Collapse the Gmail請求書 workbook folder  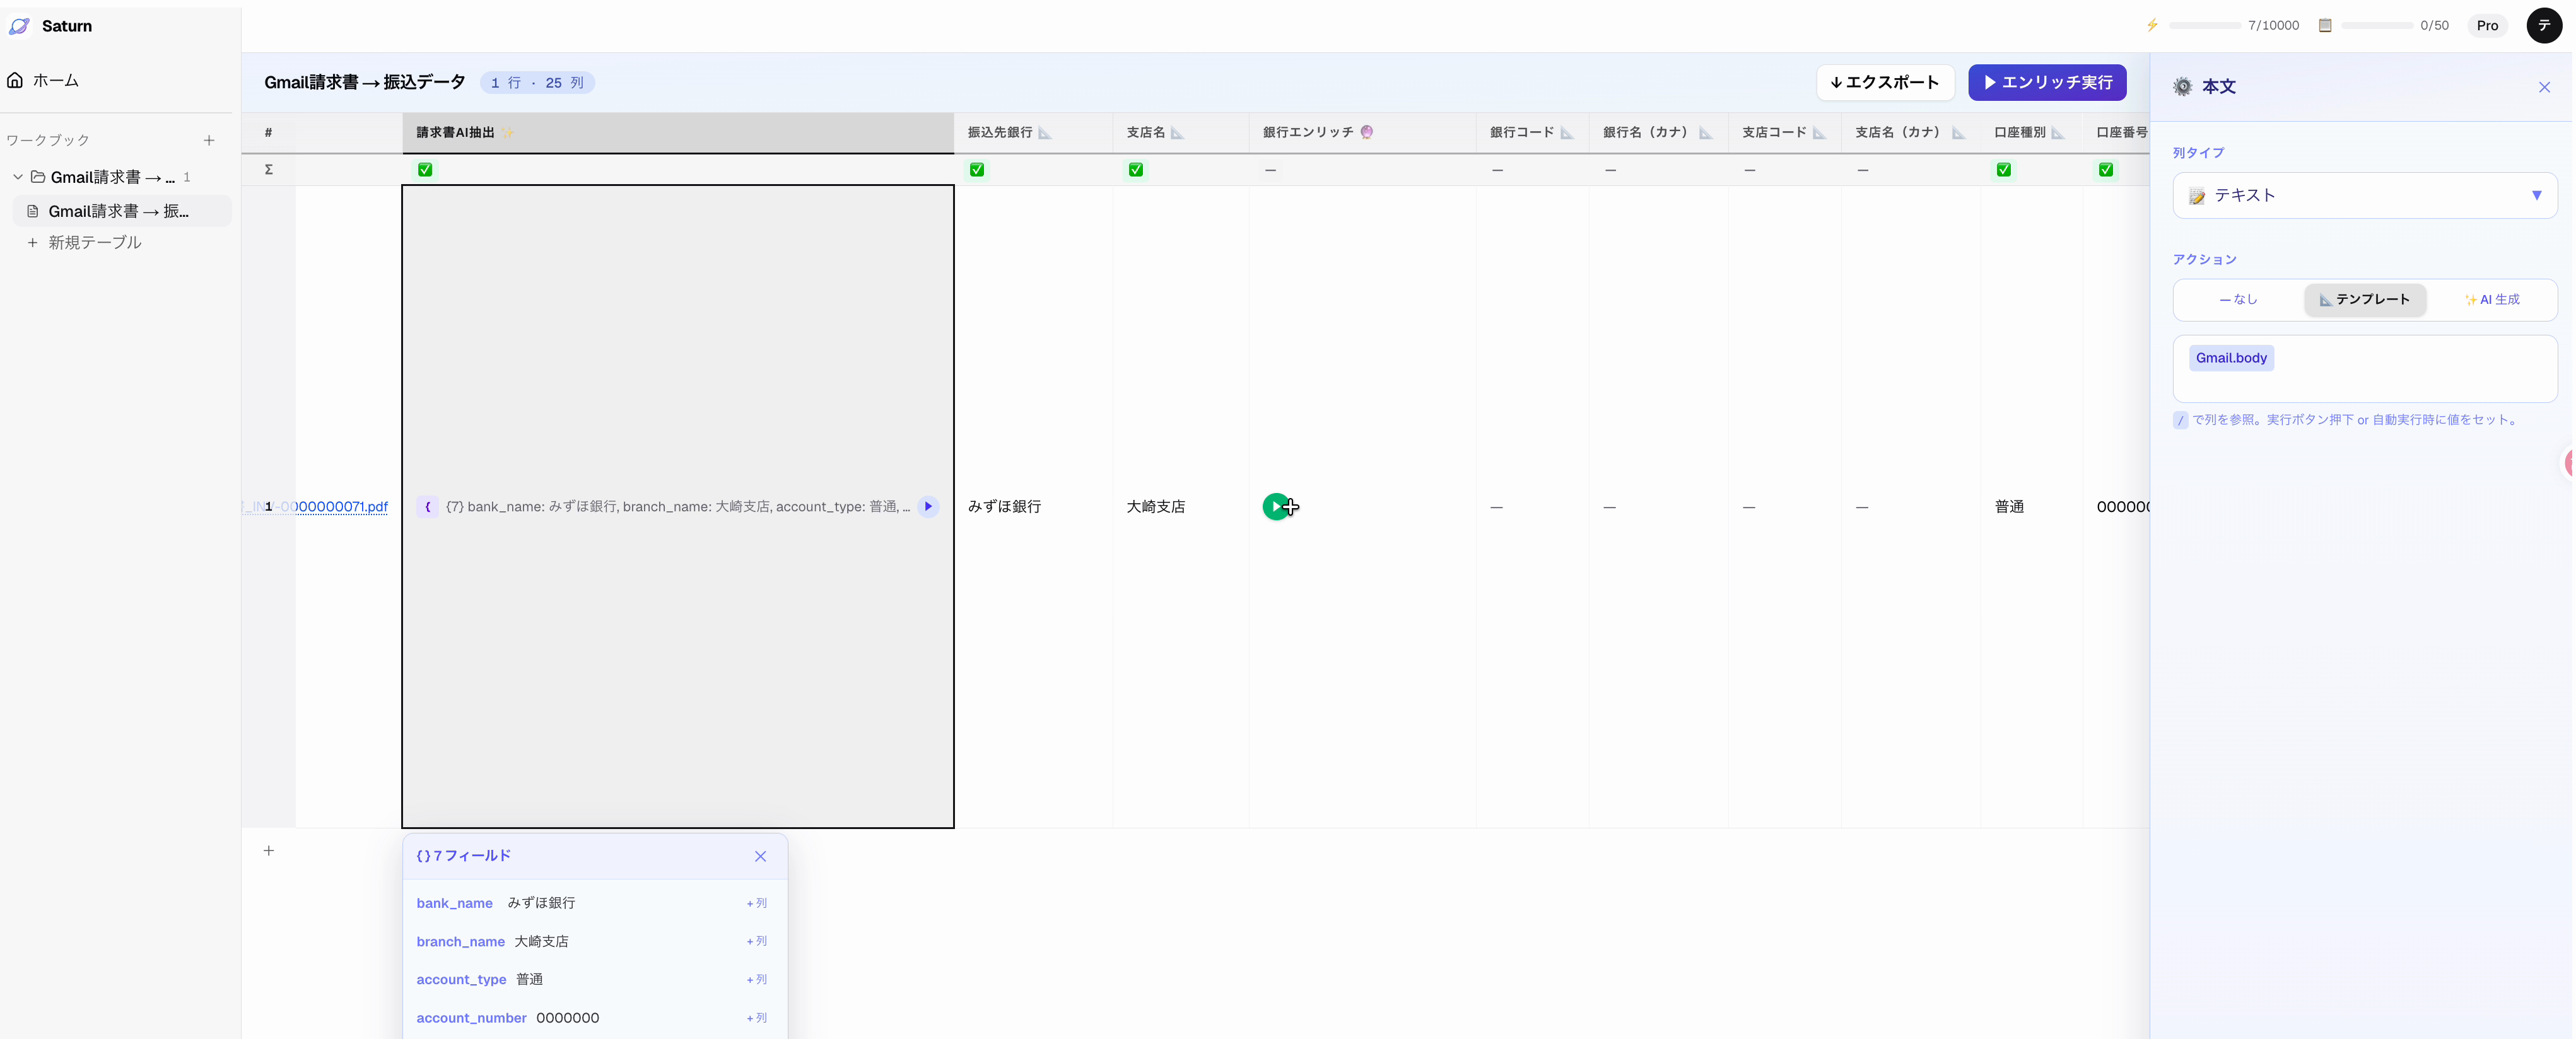(18, 177)
